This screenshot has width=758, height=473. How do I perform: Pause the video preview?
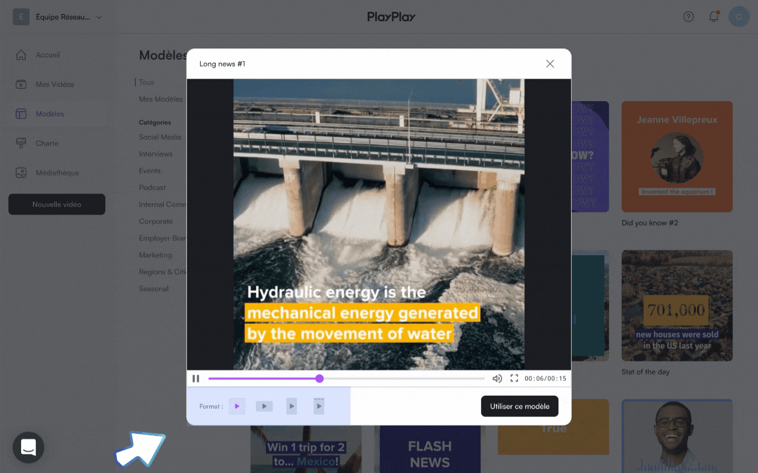click(x=196, y=379)
